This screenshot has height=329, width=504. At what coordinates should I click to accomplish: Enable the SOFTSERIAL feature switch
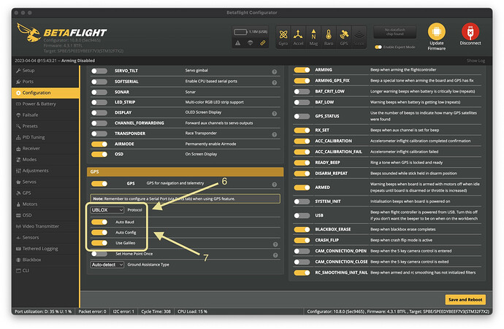pos(99,82)
